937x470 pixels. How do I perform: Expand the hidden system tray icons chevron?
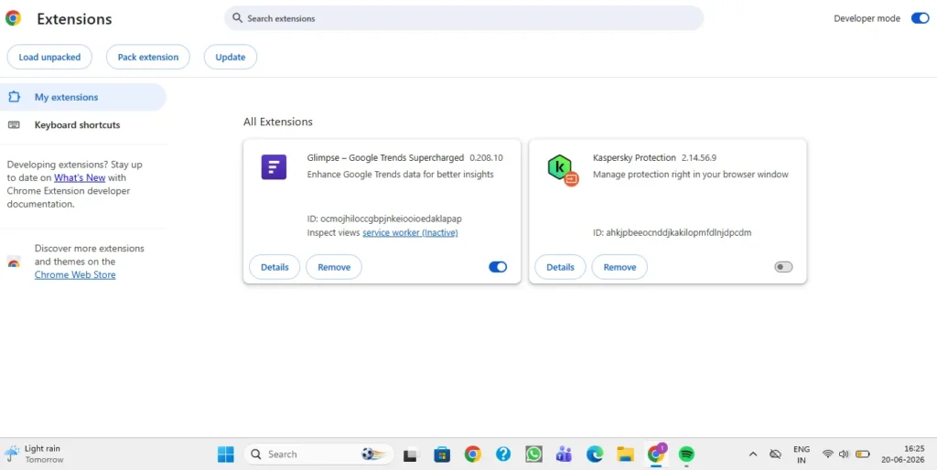(753, 454)
